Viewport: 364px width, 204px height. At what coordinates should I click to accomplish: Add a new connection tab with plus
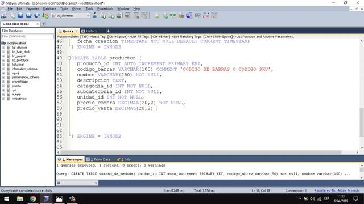click(44, 24)
